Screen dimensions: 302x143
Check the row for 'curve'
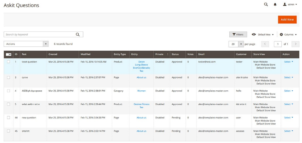(8, 77)
